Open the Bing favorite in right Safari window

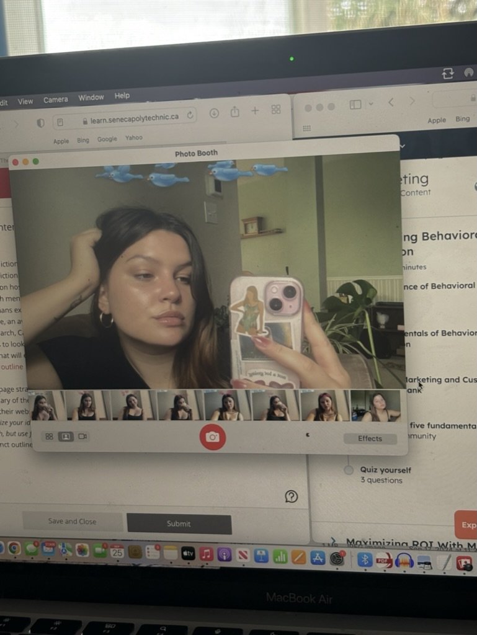pos(462,118)
